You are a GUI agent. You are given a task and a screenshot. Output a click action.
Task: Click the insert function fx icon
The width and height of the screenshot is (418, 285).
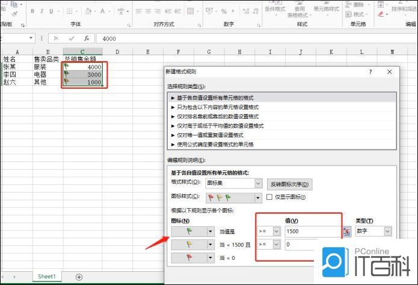[x=87, y=38]
